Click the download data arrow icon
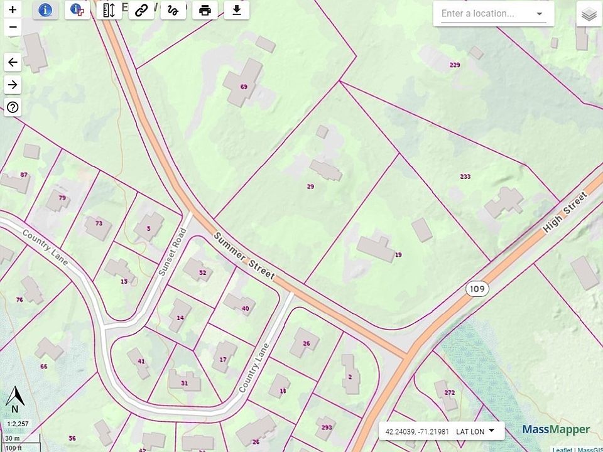Screen dimensions: 603x452 (237, 10)
